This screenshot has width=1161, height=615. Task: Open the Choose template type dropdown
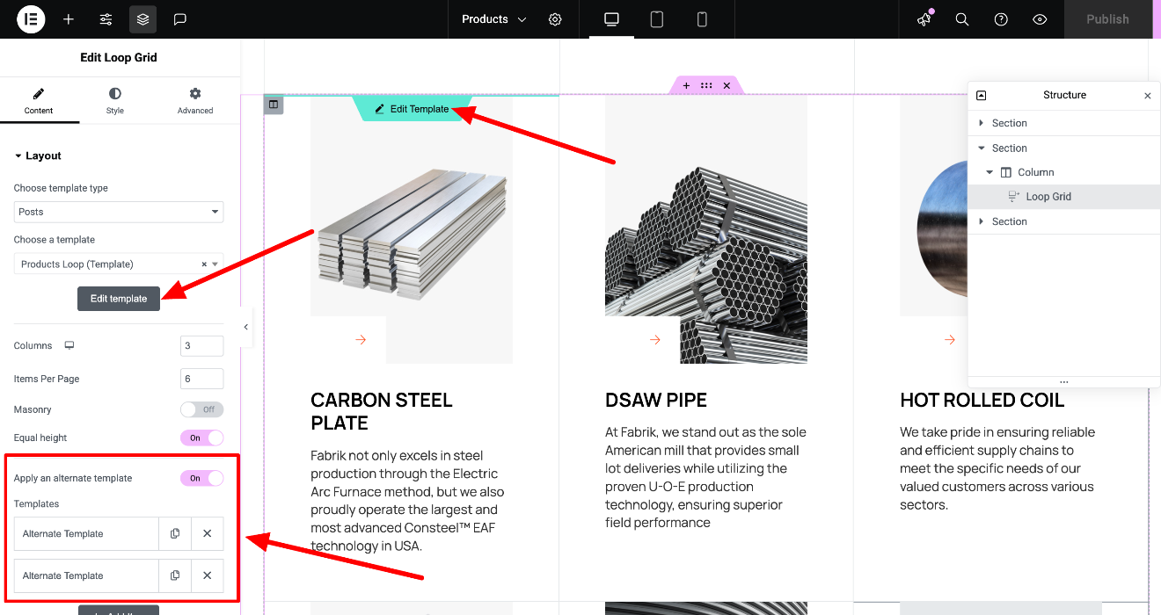119,212
